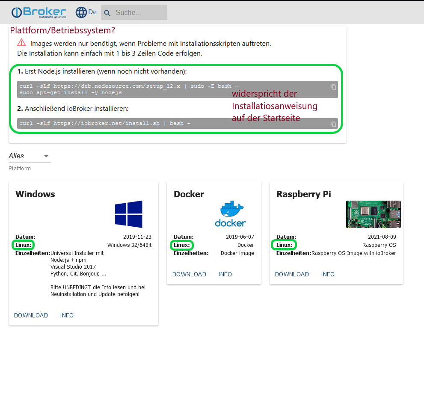Screen dimensions: 424x394
Task: Select the 'Plattform/Betriebssystem?' heading
Action: point(62,30)
